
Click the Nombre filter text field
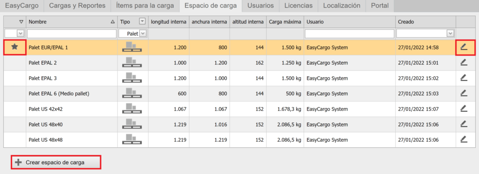(72, 34)
